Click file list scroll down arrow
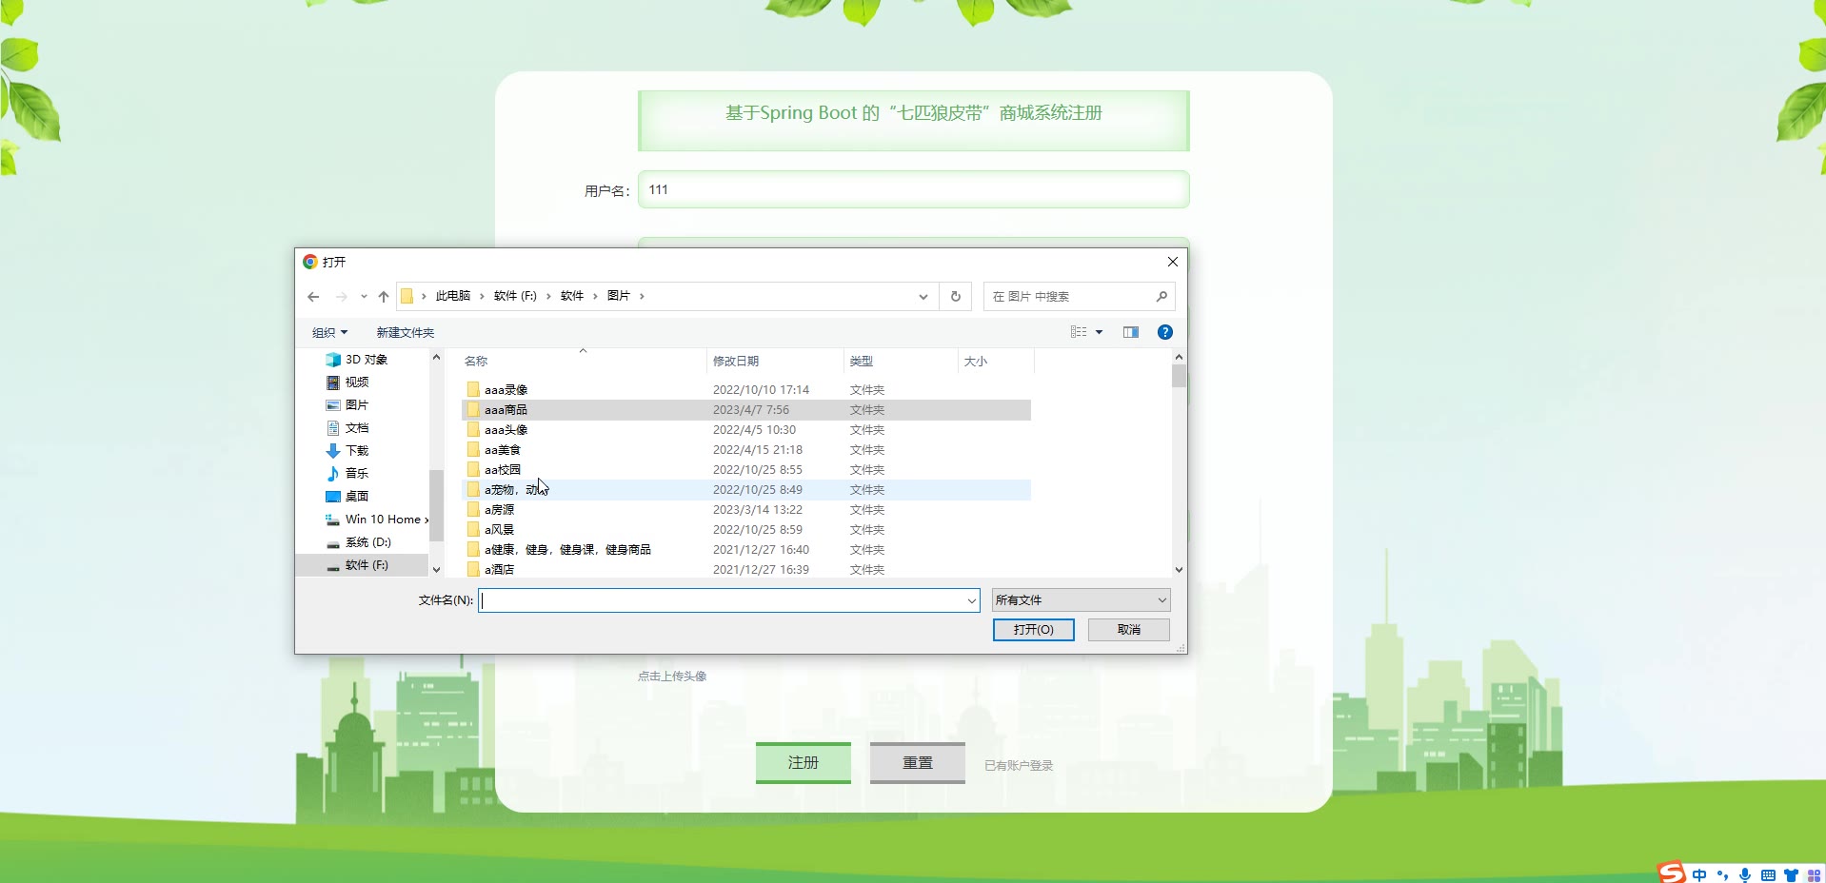The image size is (1826, 883). pyautogui.click(x=1179, y=570)
